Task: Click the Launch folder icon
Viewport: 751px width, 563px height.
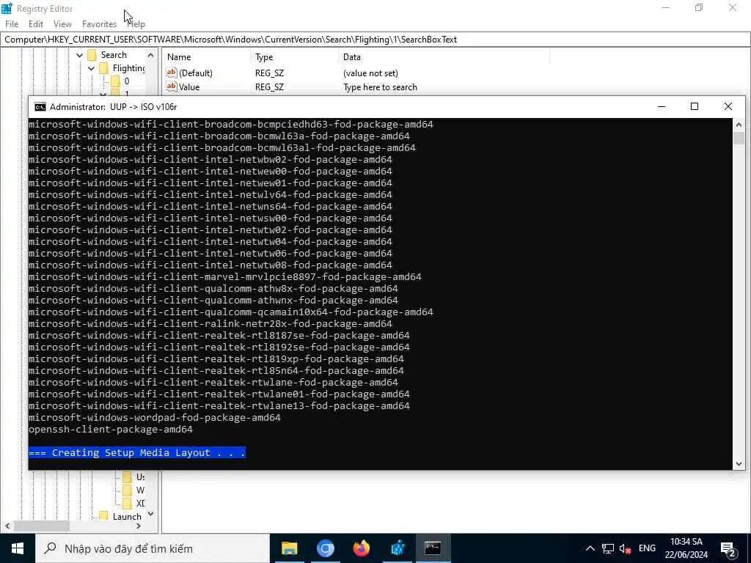Action: pos(103,516)
